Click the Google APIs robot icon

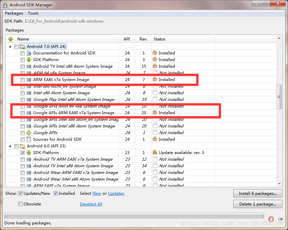click(x=29, y=132)
